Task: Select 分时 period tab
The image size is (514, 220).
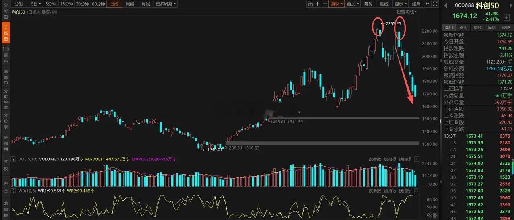Action: 19,4
